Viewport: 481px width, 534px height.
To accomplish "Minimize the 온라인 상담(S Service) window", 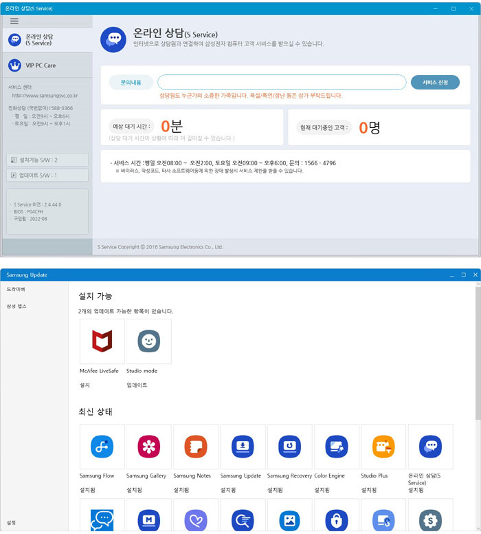I will click(x=436, y=8).
